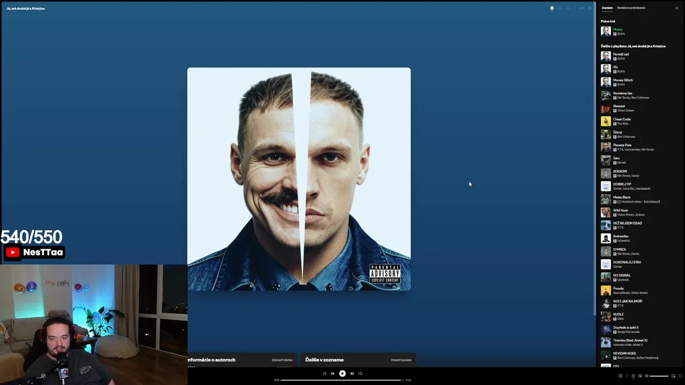Open the three-dot more options menu
Screen dimensions: 685x385
581,8
